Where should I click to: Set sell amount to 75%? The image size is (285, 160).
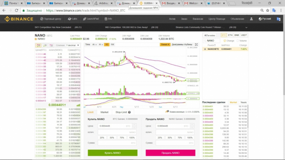click(x=180, y=138)
